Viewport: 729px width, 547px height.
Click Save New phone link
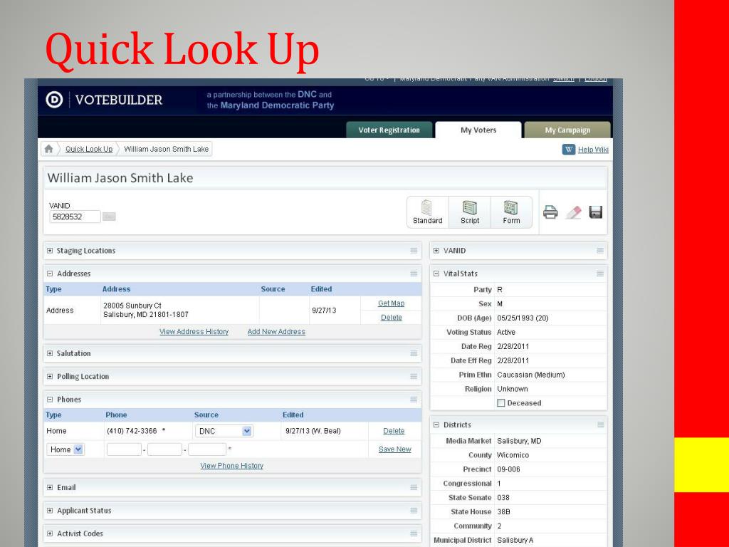(394, 449)
